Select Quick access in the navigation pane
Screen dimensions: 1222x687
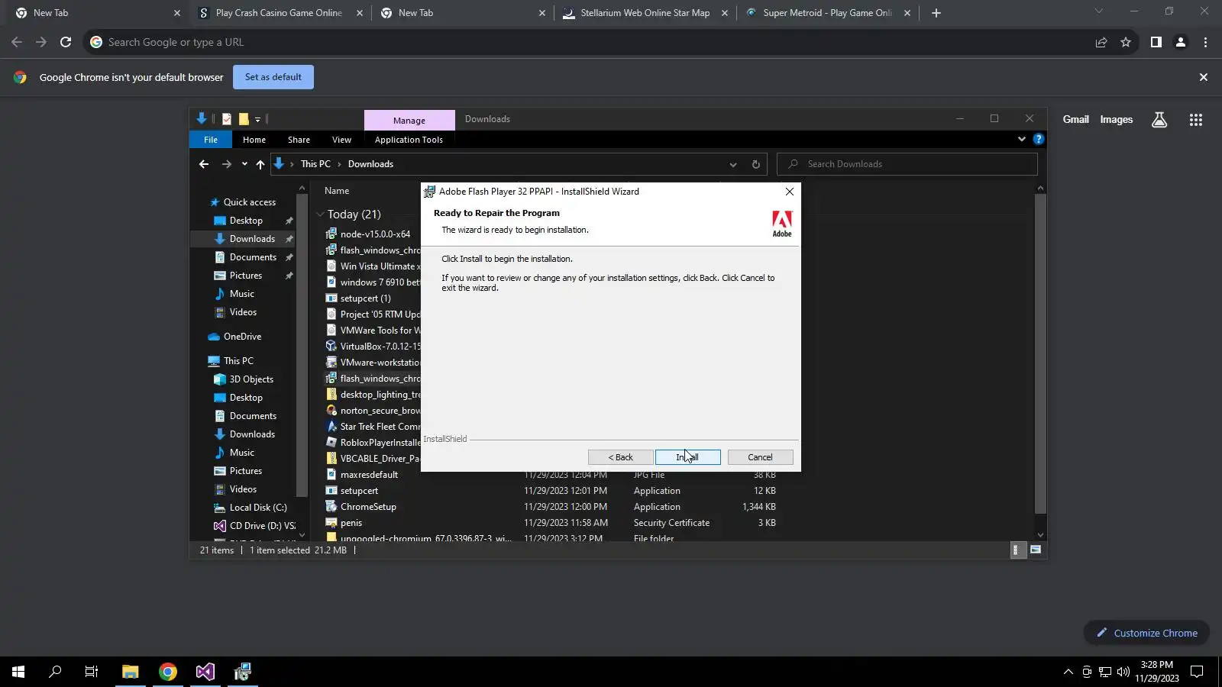(250, 202)
